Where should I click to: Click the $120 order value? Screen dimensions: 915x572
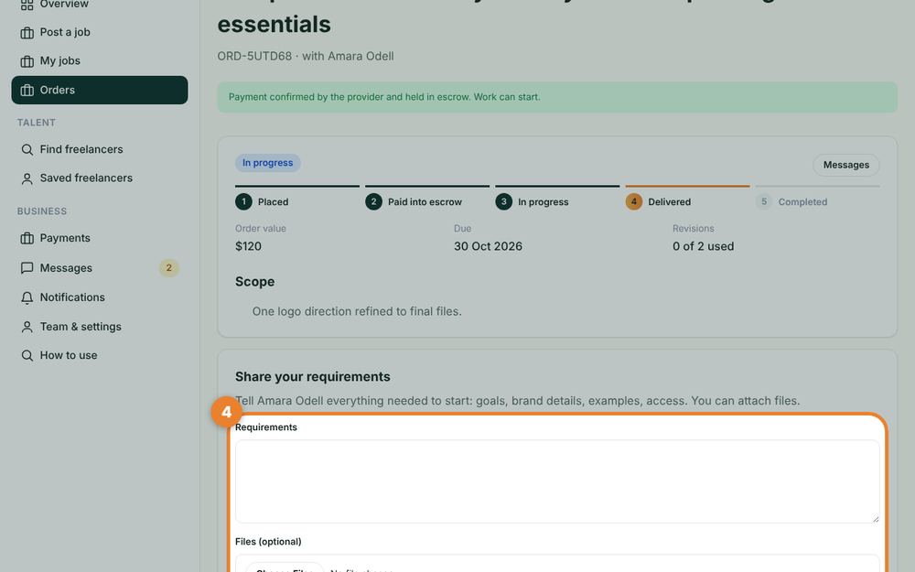click(249, 246)
